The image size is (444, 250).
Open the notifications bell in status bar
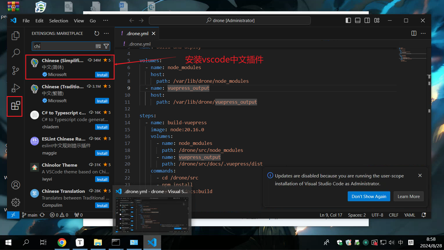(424, 215)
